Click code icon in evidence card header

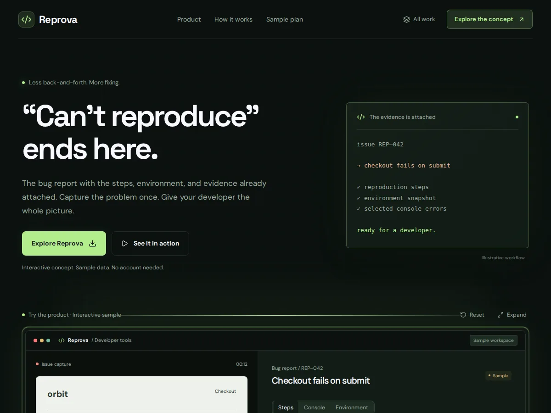(361, 117)
